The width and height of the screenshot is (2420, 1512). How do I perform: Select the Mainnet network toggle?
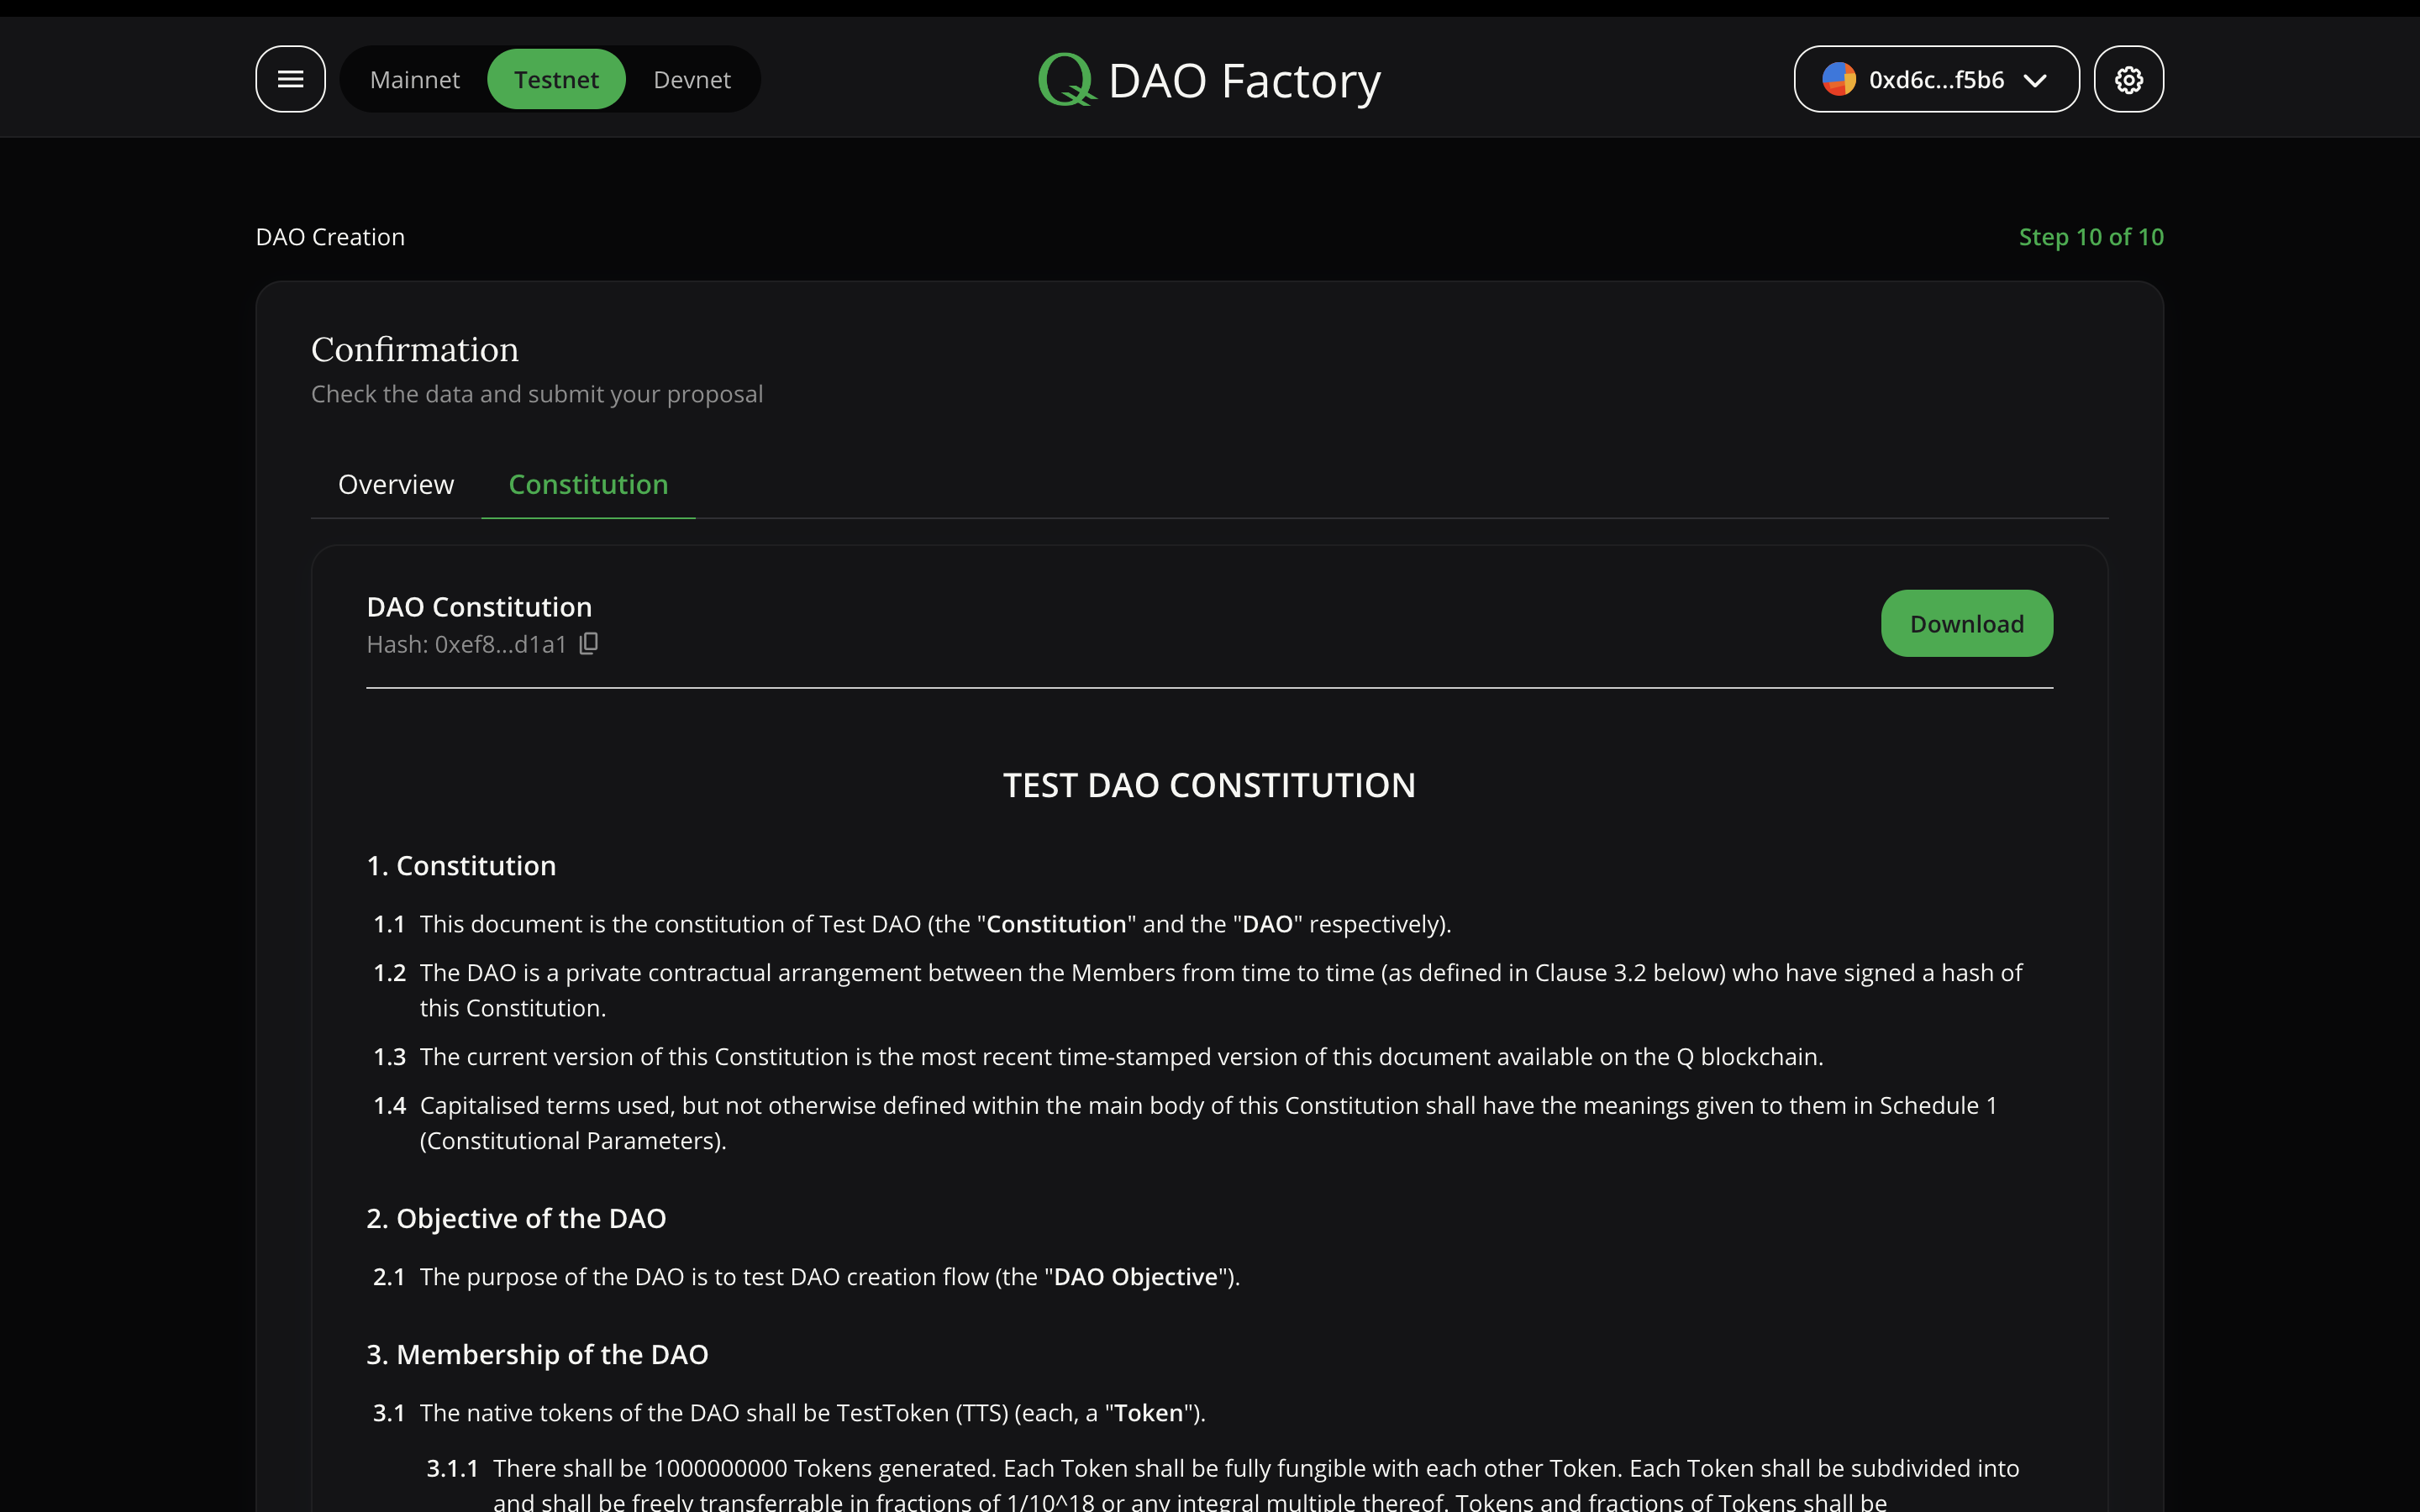414,78
